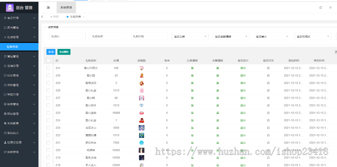Open the cover thumbnail for gift ID 220
The image size is (337, 167).
point(142,150)
